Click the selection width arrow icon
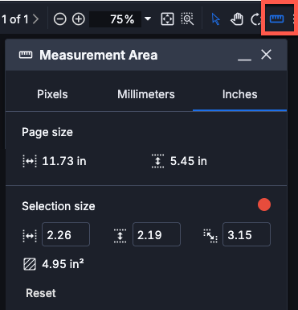 pyautogui.click(x=30, y=235)
